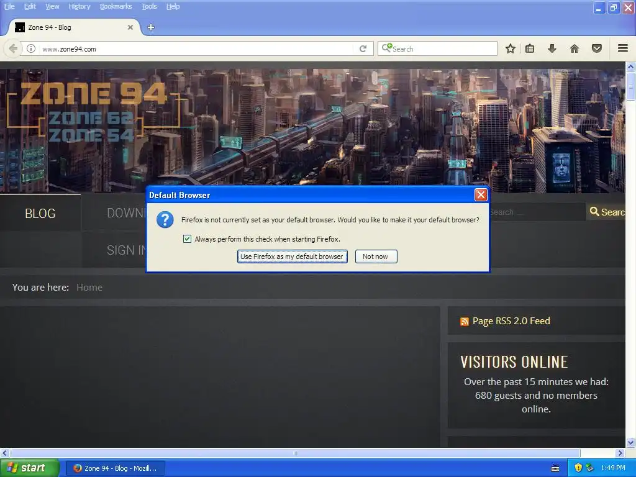Open the BLOG navigation tab
Viewport: 636px width, 477px height.
(40, 214)
